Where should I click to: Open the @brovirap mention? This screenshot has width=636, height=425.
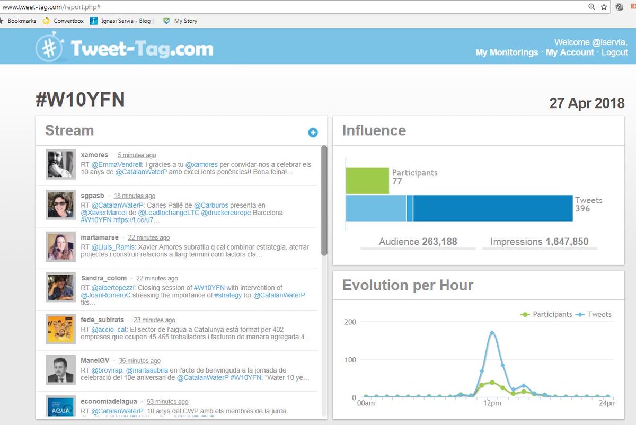pyautogui.click(x=108, y=370)
